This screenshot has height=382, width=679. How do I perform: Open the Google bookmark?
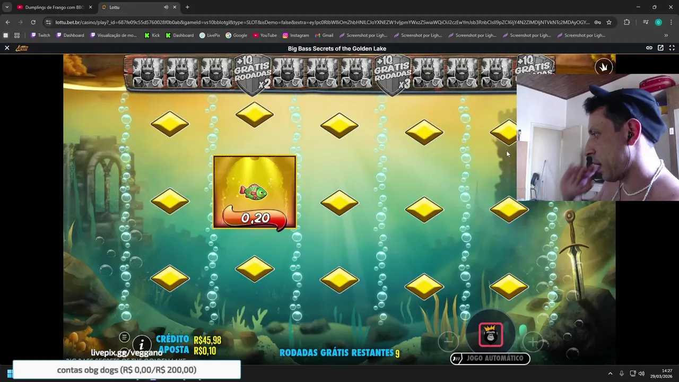coord(236,35)
